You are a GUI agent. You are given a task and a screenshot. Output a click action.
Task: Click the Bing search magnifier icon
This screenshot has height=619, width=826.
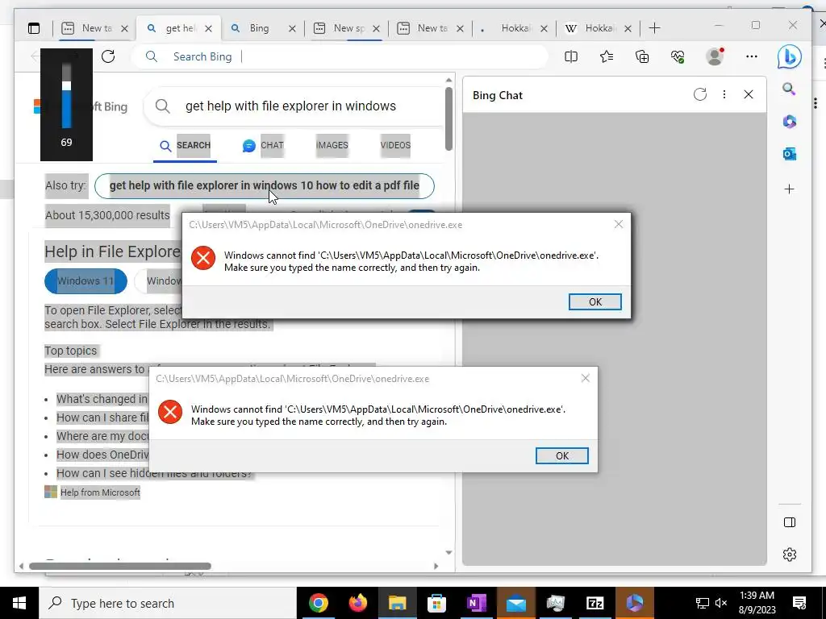[x=163, y=106]
